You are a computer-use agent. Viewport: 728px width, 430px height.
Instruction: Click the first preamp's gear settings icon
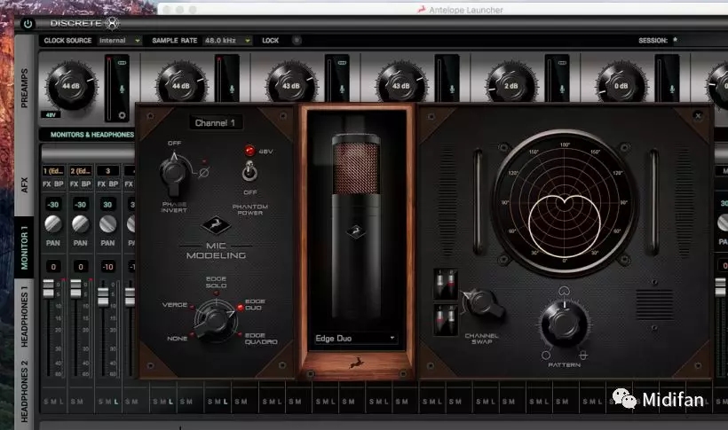tap(123, 115)
